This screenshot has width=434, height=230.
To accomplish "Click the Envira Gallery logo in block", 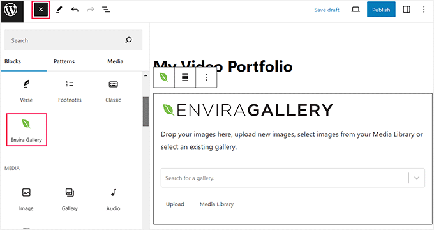I will [248, 110].
